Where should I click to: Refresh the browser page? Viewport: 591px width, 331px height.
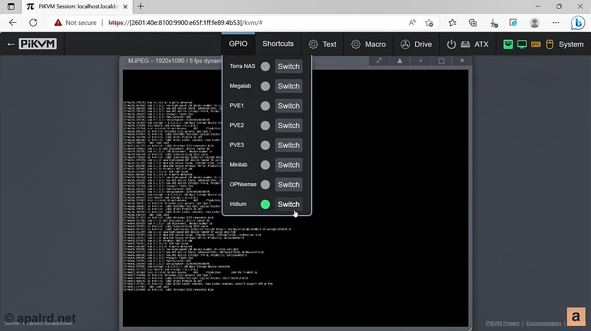(33, 23)
